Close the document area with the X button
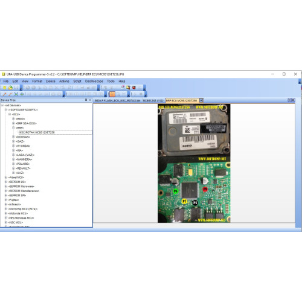The width and height of the screenshot is (302, 302). click(x=293, y=100)
